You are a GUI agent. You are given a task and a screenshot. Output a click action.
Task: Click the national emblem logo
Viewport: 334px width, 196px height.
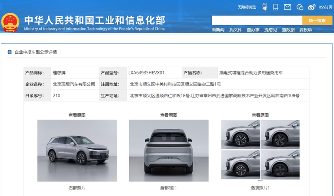[x=10, y=22]
